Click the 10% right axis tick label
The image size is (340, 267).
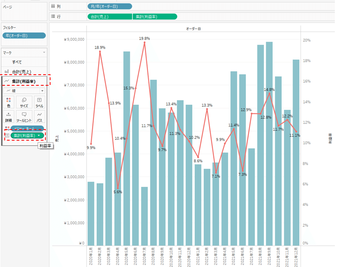click(x=306, y=143)
